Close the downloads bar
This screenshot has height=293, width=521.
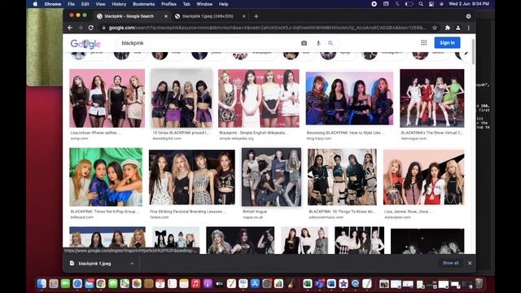470,263
